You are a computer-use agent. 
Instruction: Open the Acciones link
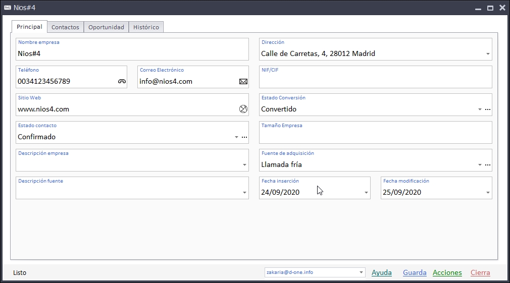click(x=447, y=272)
